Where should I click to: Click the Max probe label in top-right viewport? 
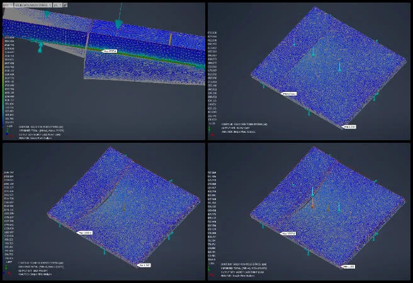tap(289, 94)
